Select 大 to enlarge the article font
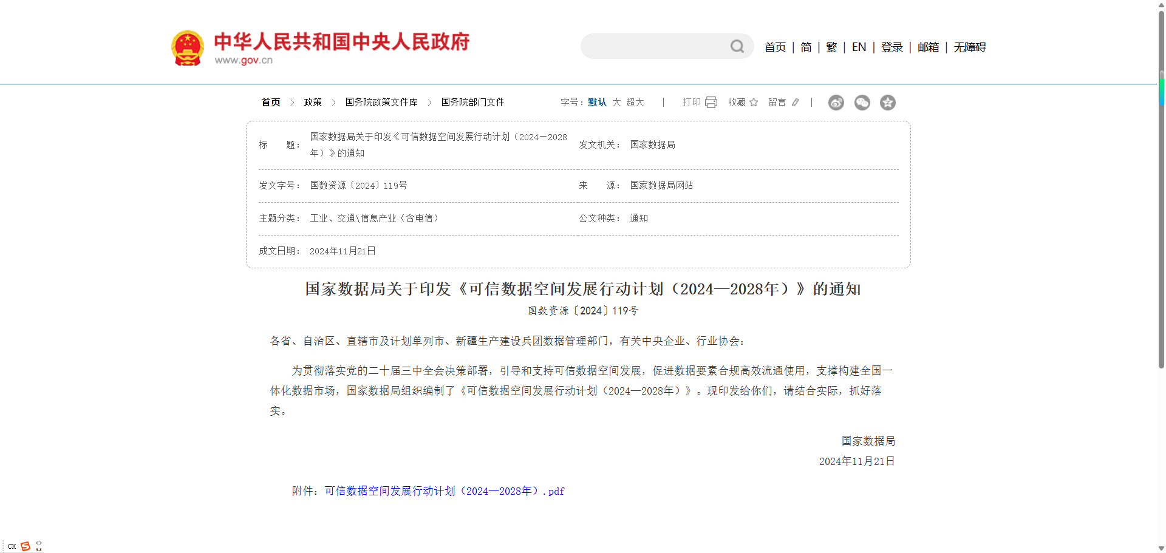Screen dimensions: 1166x553 (616, 102)
